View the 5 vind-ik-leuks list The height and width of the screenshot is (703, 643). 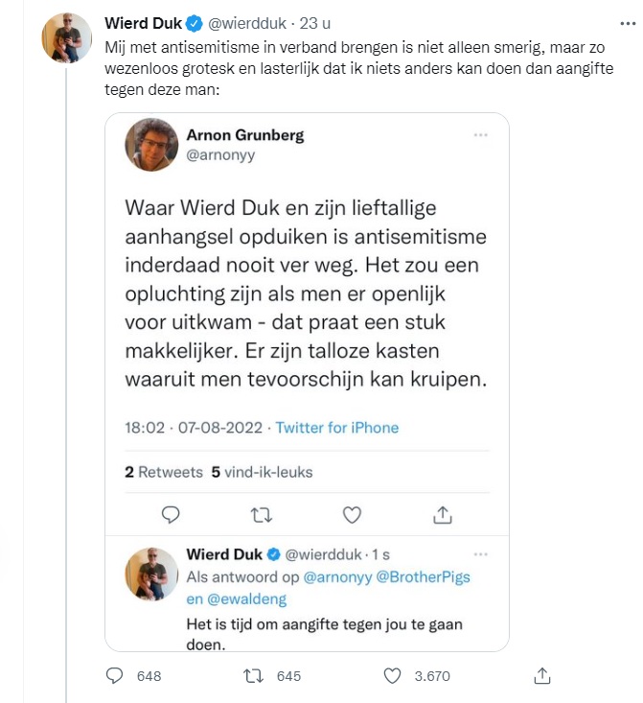tap(262, 472)
